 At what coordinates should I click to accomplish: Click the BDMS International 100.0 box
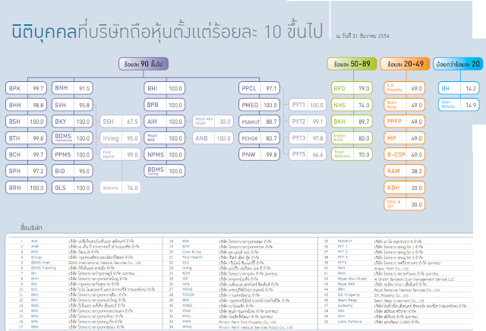click(72, 138)
